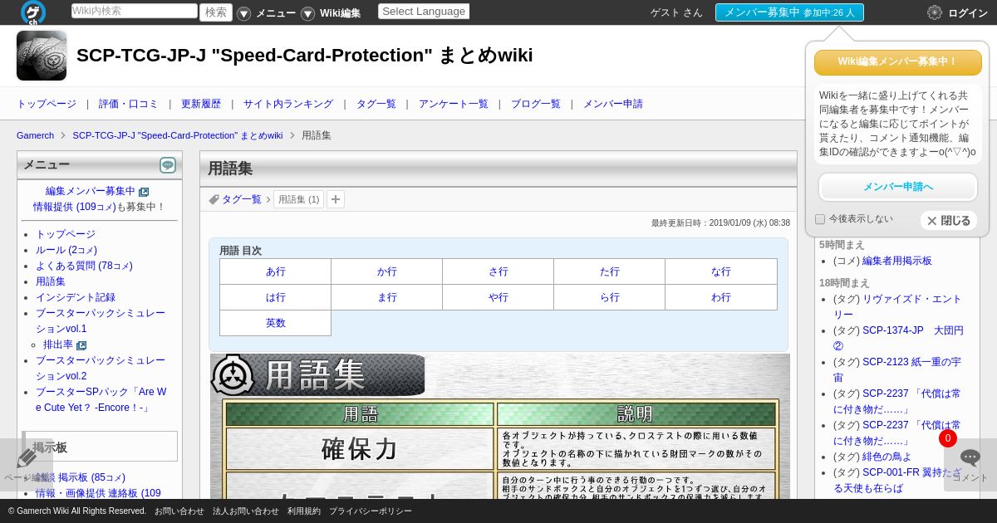997x523 pixels.
Task: Open the wiki thumbnail logo image
Action: [42, 56]
